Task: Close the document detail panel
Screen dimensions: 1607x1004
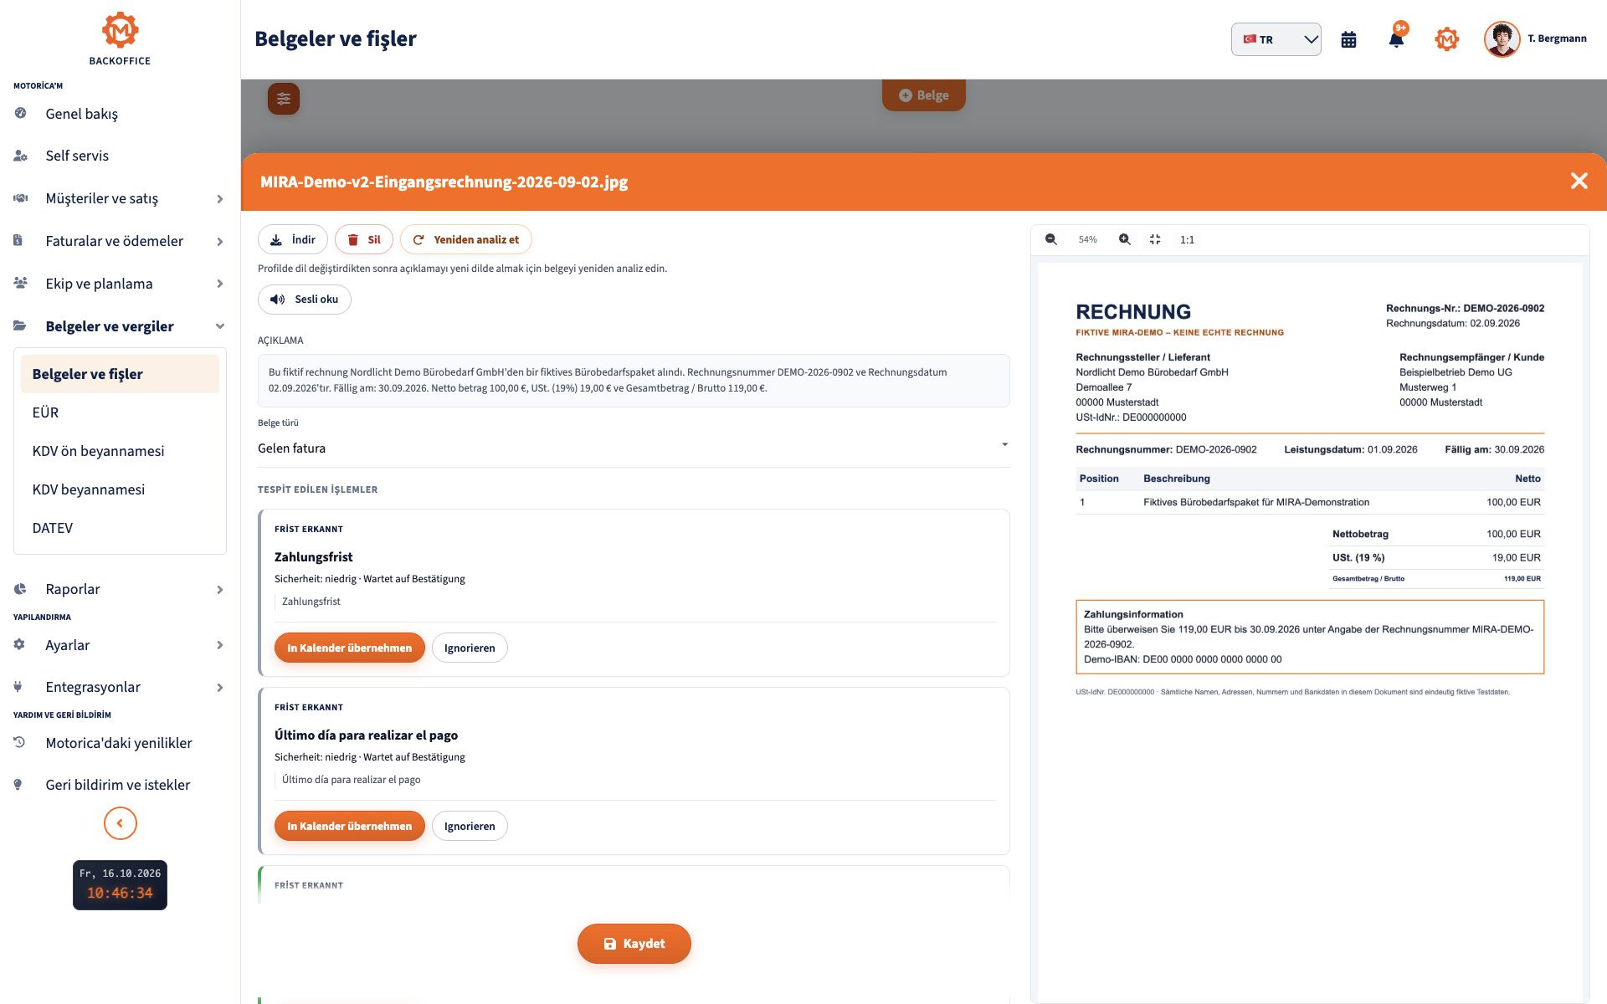Action: click(1579, 181)
